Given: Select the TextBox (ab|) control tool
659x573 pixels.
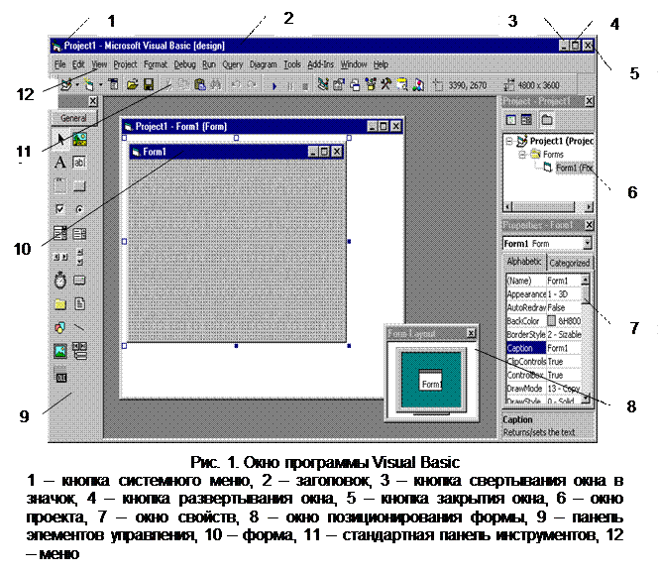Looking at the screenshot, I should click(79, 163).
